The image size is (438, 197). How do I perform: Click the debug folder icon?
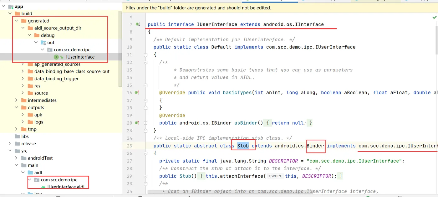tap(37, 35)
